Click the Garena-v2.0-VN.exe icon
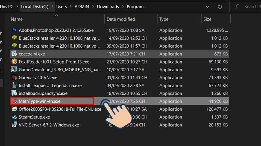The width and height of the screenshot is (261, 146). (x=14, y=78)
